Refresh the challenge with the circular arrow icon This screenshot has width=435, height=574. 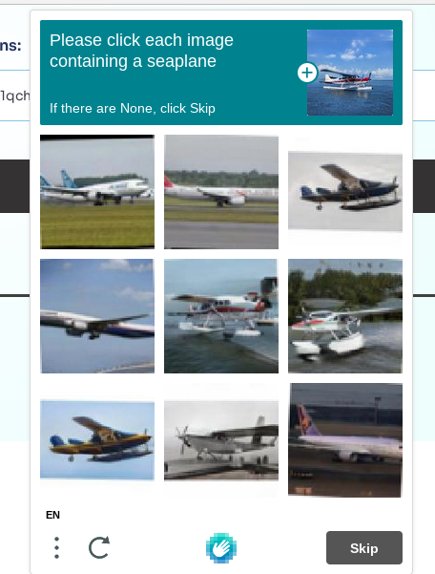[99, 547]
